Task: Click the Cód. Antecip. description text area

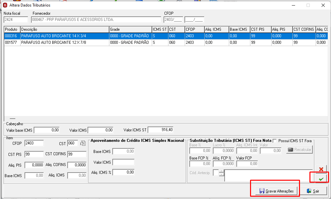Action: pyautogui.click(x=269, y=175)
